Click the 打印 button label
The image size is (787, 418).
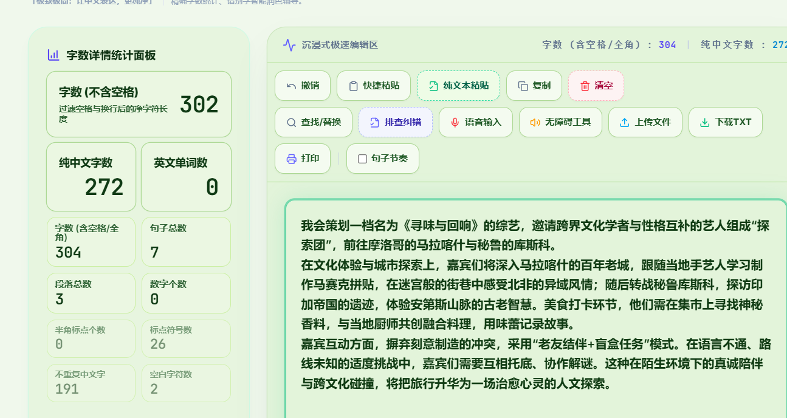(x=310, y=159)
